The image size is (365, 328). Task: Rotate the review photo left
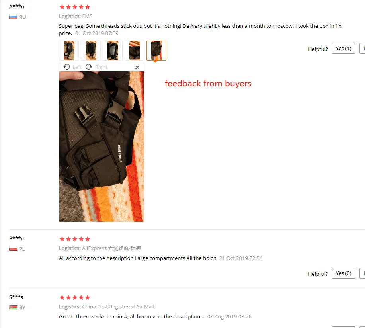click(x=72, y=67)
